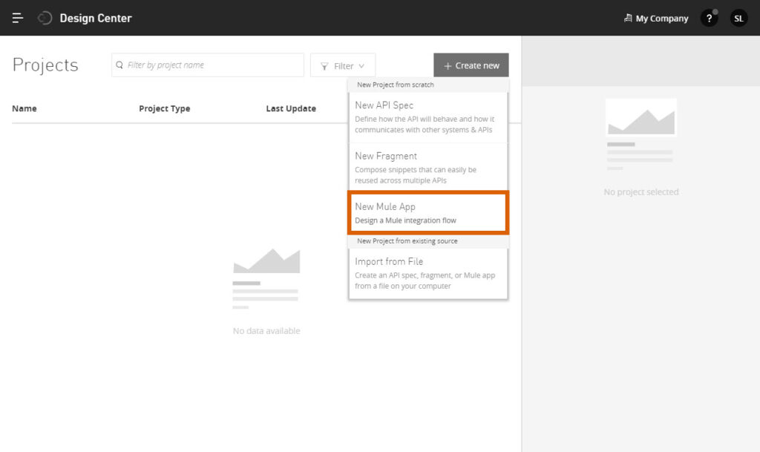The width and height of the screenshot is (760, 452).
Task: Open the hamburger navigation menu
Action: pos(18,18)
